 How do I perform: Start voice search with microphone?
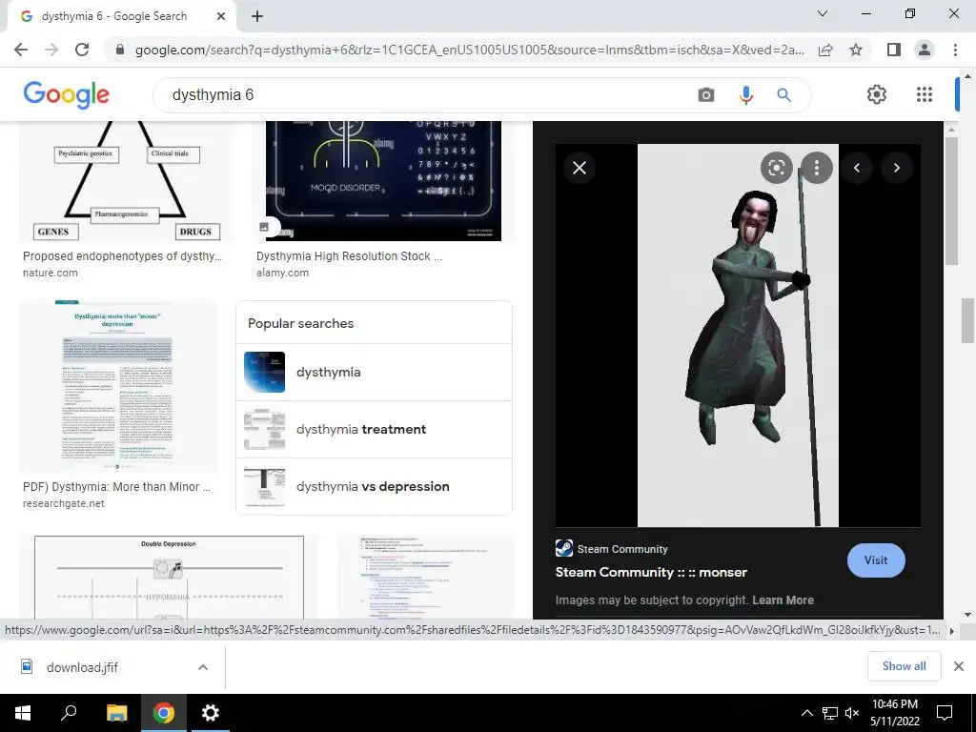[x=745, y=94]
